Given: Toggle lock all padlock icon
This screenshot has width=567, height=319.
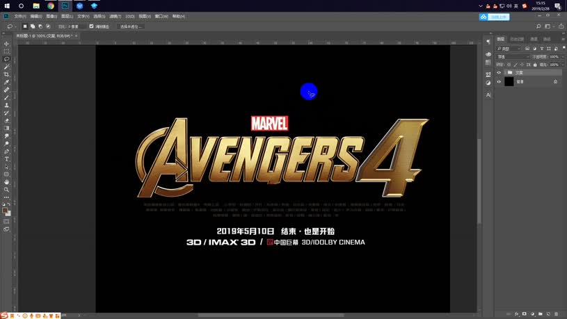Looking at the screenshot, I should coord(535,65).
